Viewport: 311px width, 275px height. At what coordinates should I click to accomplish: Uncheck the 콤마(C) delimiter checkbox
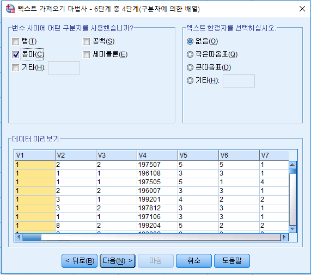coord(15,54)
